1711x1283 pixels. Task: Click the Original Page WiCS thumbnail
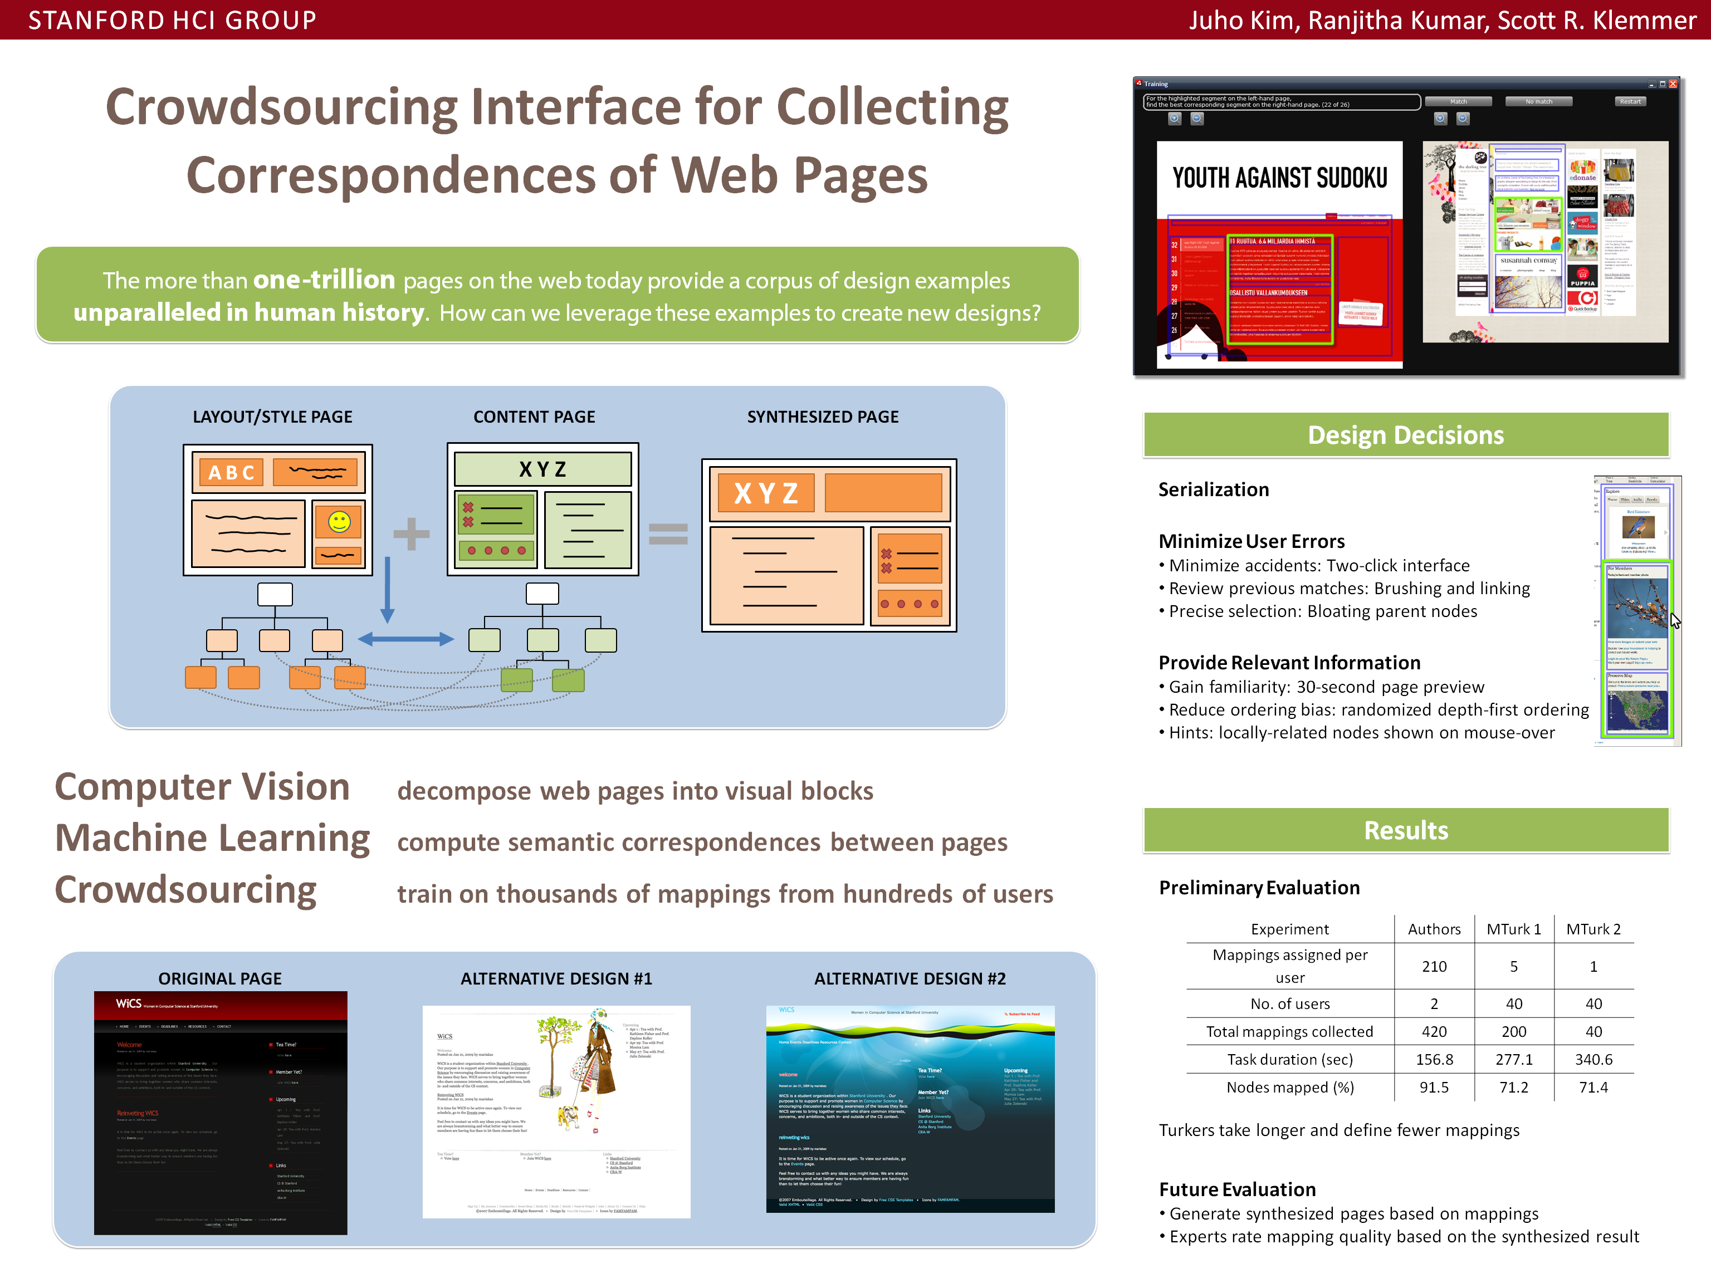tap(221, 1112)
